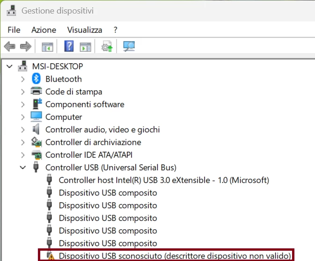Collapse Controller USB (Universal Serial Bus)

[x=23, y=167]
